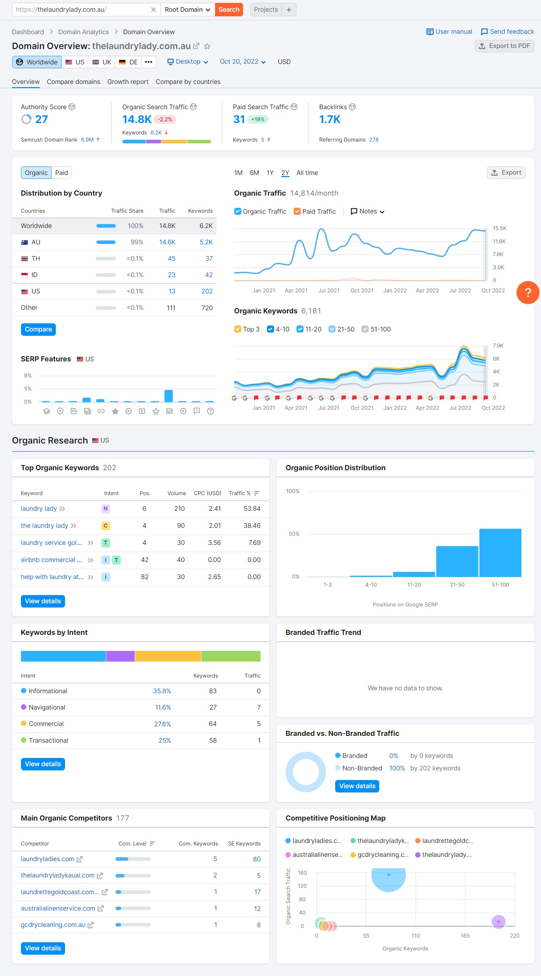This screenshot has height=976, width=541.
Task: Toggle Paid Traffic checkbox
Action: 297,211
